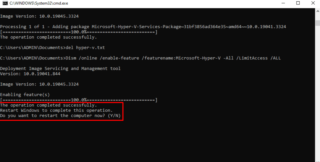Click the scrollbar up arrow
Viewport: 320px width, 162px height.
point(317,11)
